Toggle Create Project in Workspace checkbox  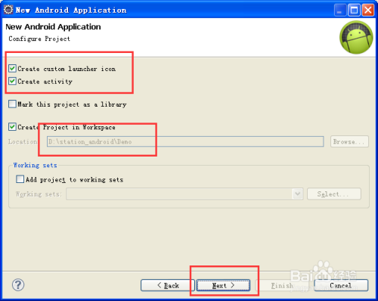(12, 126)
